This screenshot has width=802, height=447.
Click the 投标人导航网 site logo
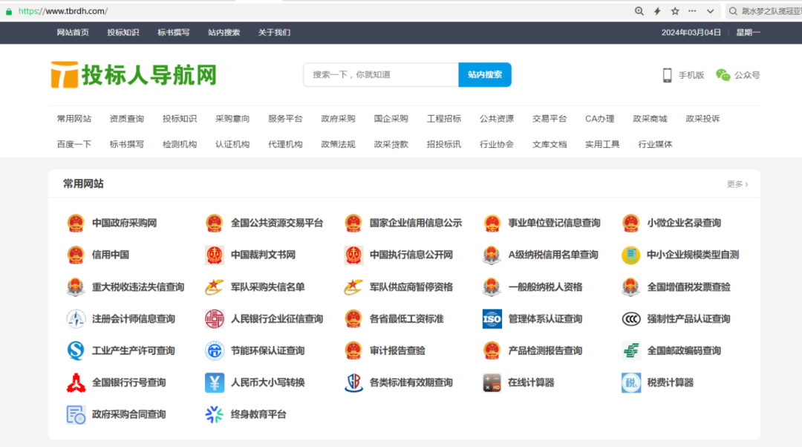coord(134,75)
